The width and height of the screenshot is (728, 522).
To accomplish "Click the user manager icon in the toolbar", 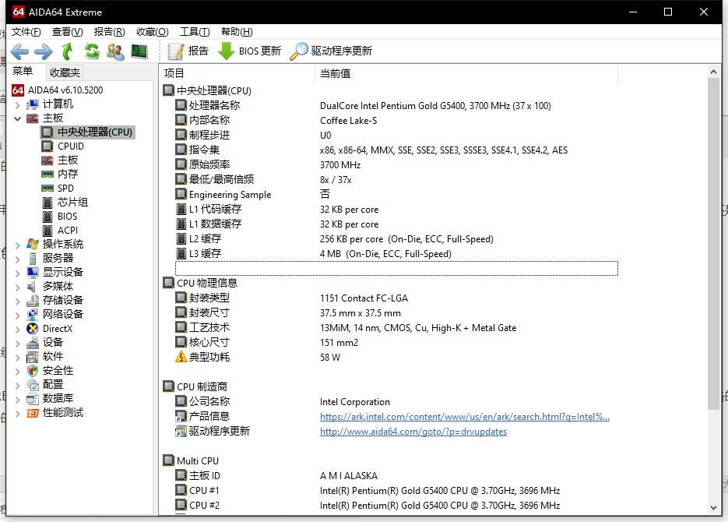I will pyautogui.click(x=114, y=51).
